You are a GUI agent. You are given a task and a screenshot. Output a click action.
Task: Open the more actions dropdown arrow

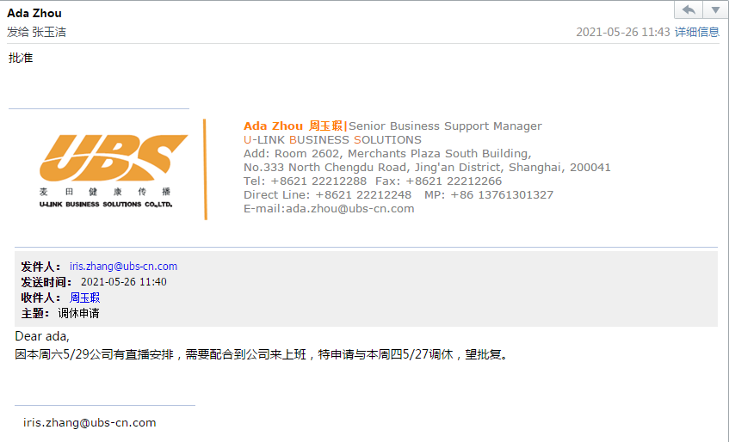click(715, 9)
